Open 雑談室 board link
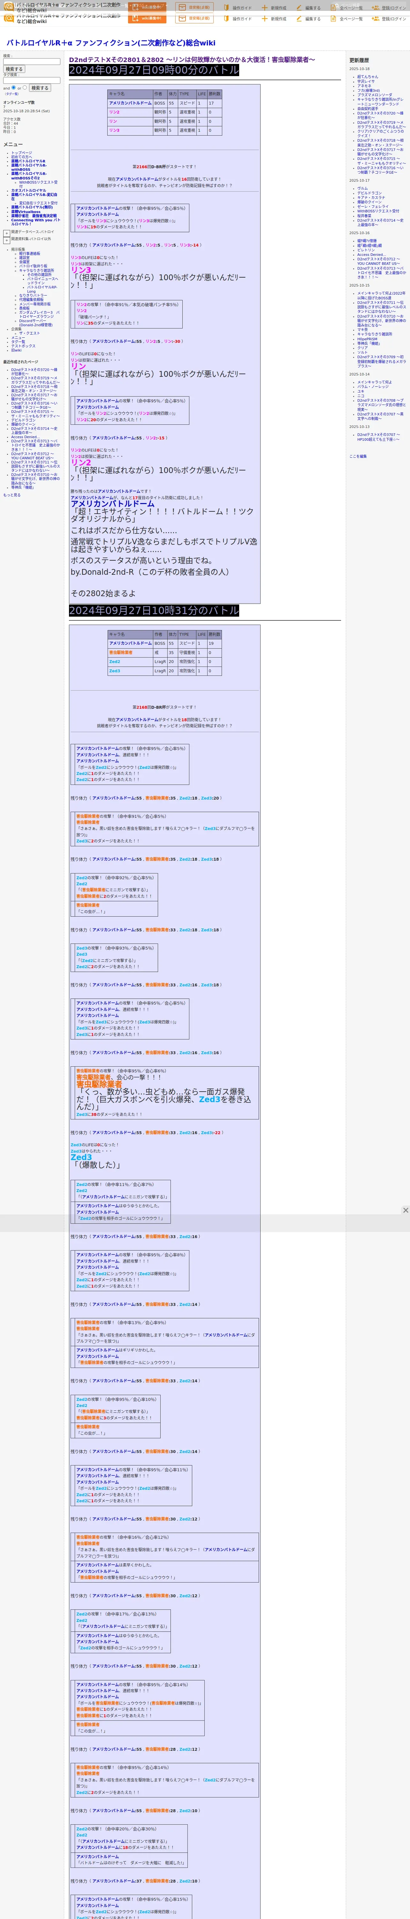Viewport: 410px width, 1919px height. click(x=25, y=258)
